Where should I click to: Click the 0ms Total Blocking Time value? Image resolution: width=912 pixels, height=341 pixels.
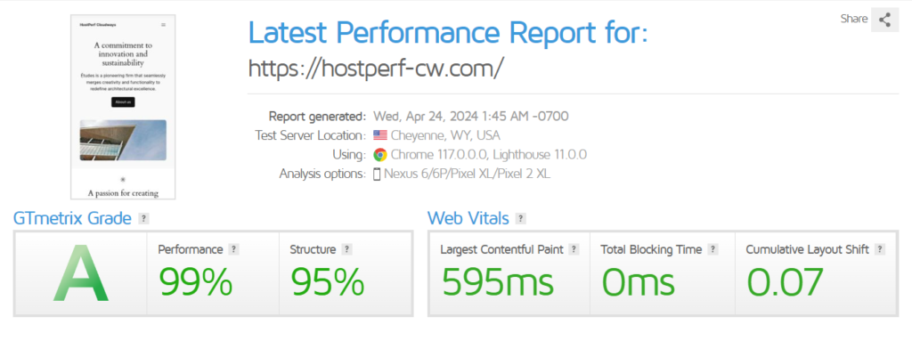pyautogui.click(x=638, y=282)
